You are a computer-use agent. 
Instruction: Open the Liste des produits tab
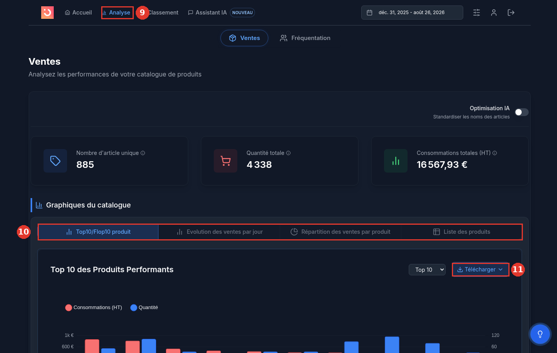[461, 232]
